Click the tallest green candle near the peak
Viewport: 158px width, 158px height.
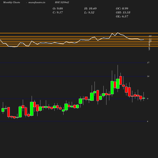tap(112, 88)
